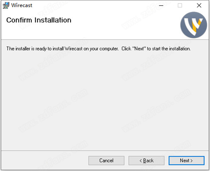Start installation with the Next button
This screenshot has width=210, height=171.
coord(187,161)
